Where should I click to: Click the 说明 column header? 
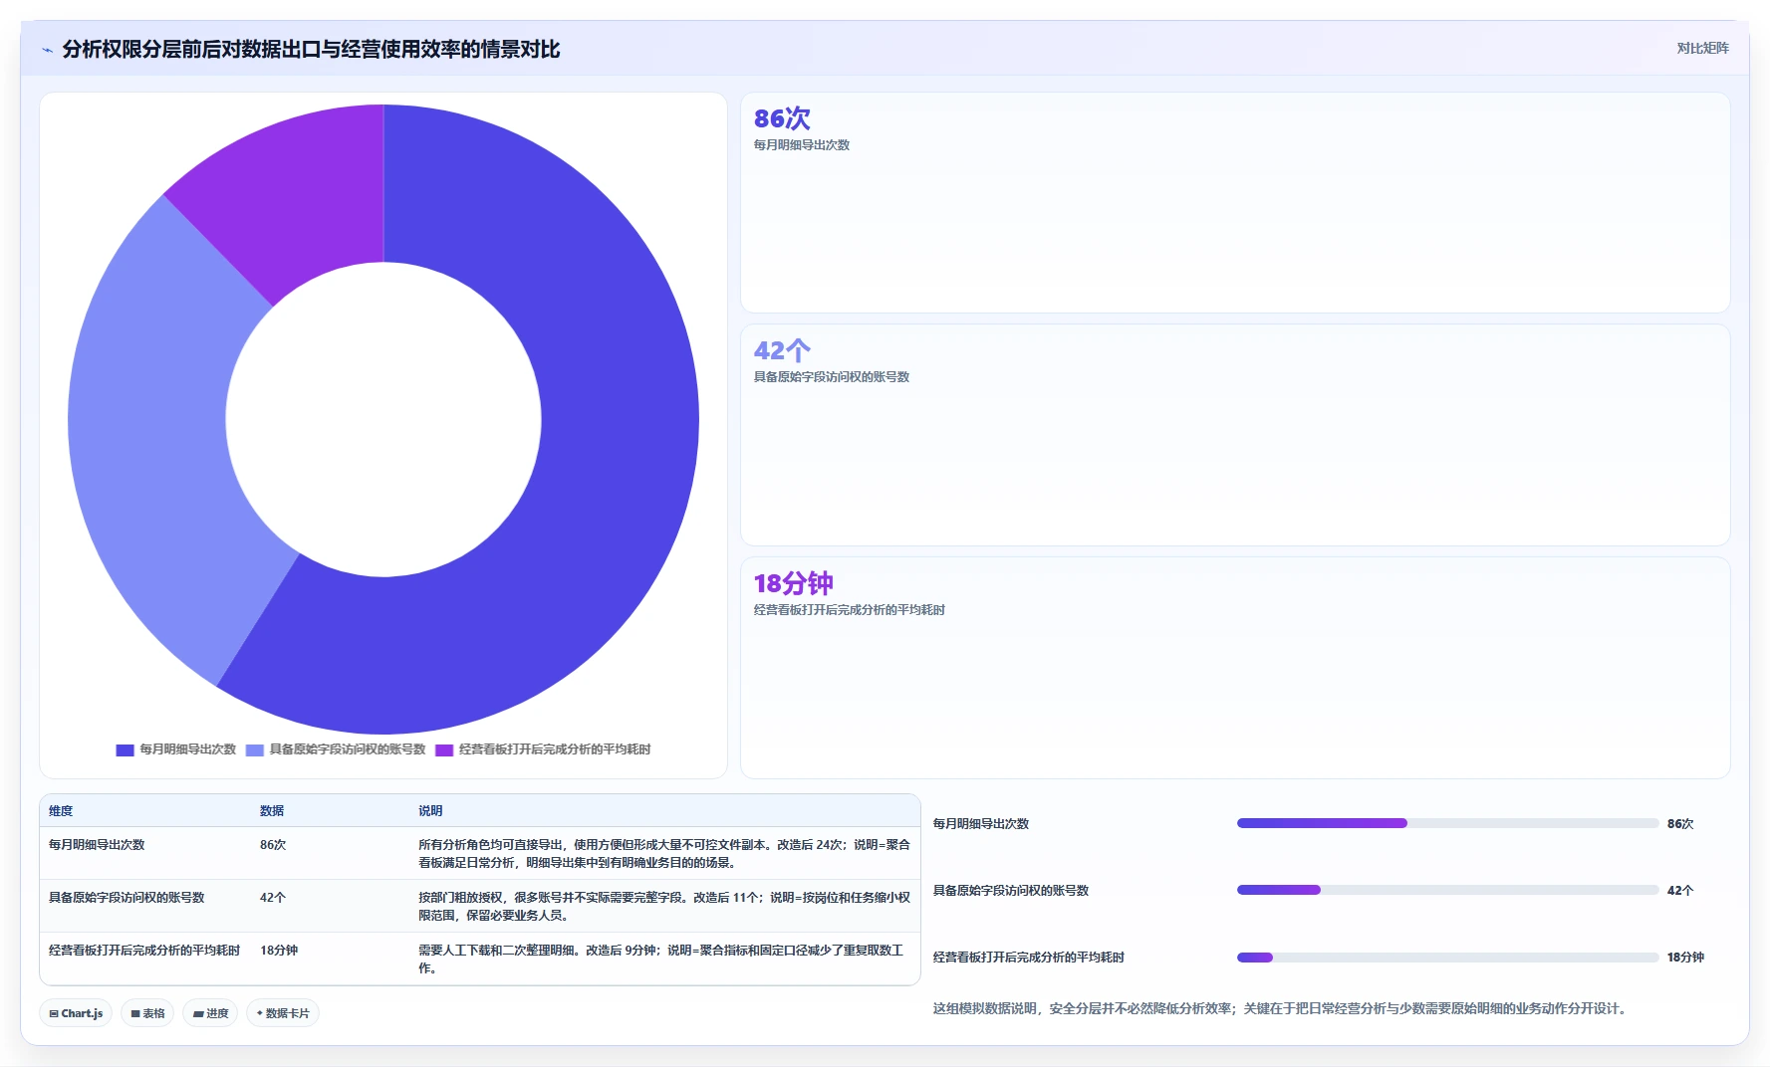point(430,811)
